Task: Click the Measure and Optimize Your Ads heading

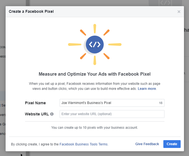Action: click(94, 74)
